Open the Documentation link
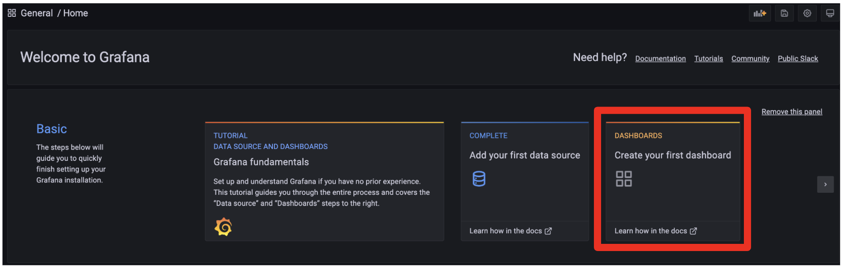844x269 pixels. click(661, 59)
